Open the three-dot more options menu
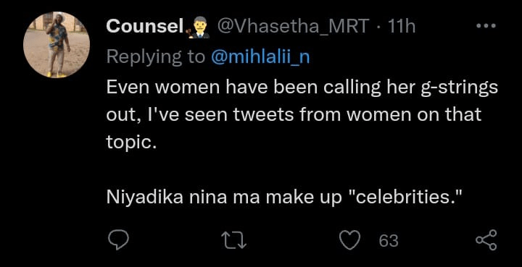The image size is (522, 267). pyautogui.click(x=486, y=25)
